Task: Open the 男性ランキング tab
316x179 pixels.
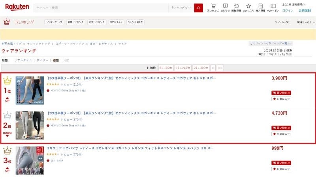Action: (75, 23)
